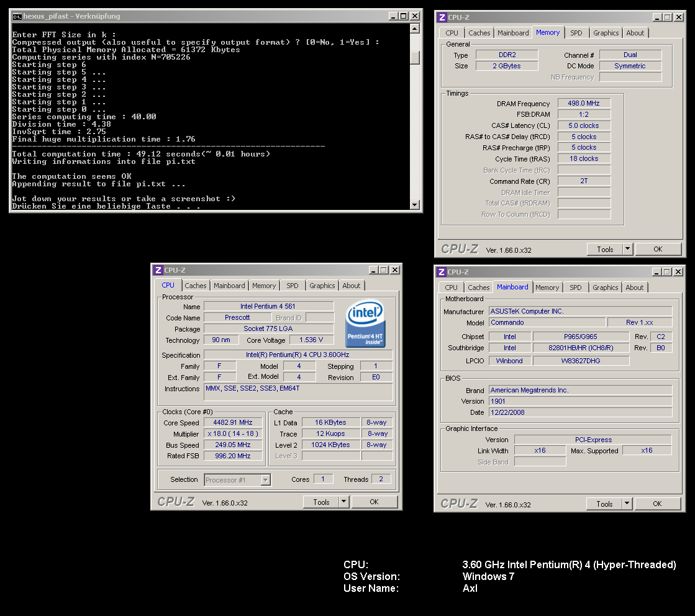Close the Memory tab CPU-Z window
This screenshot has width=695, height=616.
[x=679, y=17]
